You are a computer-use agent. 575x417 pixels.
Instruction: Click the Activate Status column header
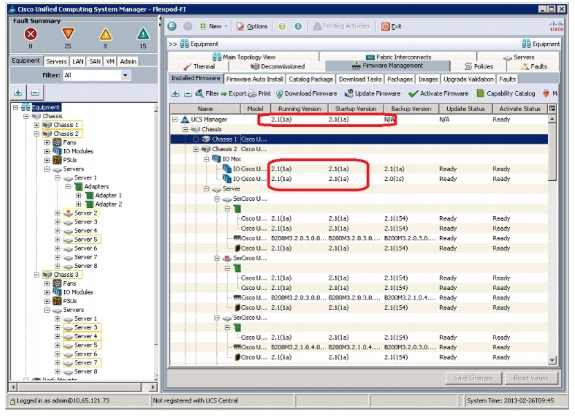tap(520, 109)
